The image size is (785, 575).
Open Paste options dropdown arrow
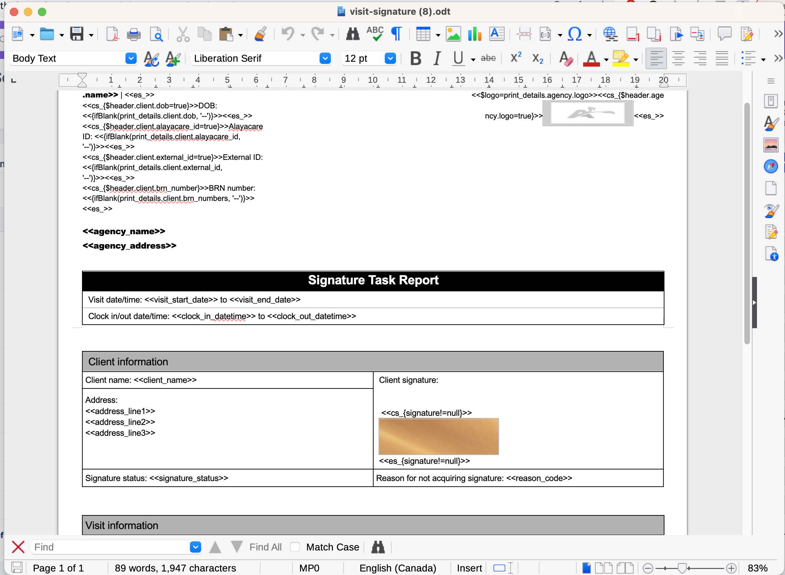tap(240, 35)
